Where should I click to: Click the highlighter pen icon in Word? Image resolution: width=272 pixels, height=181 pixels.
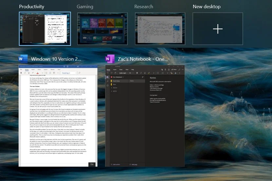33,73
